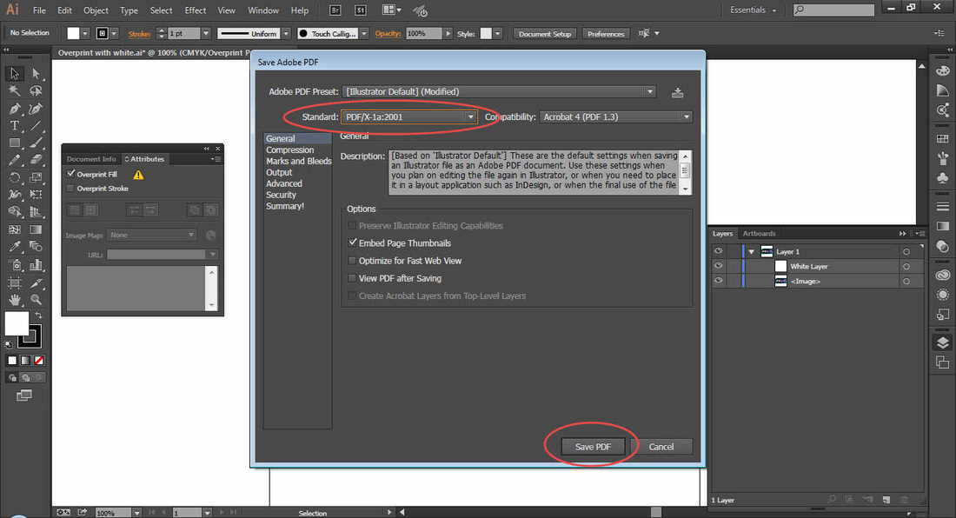The width and height of the screenshot is (956, 518).
Task: Open the Effect menu
Action: coord(195,10)
